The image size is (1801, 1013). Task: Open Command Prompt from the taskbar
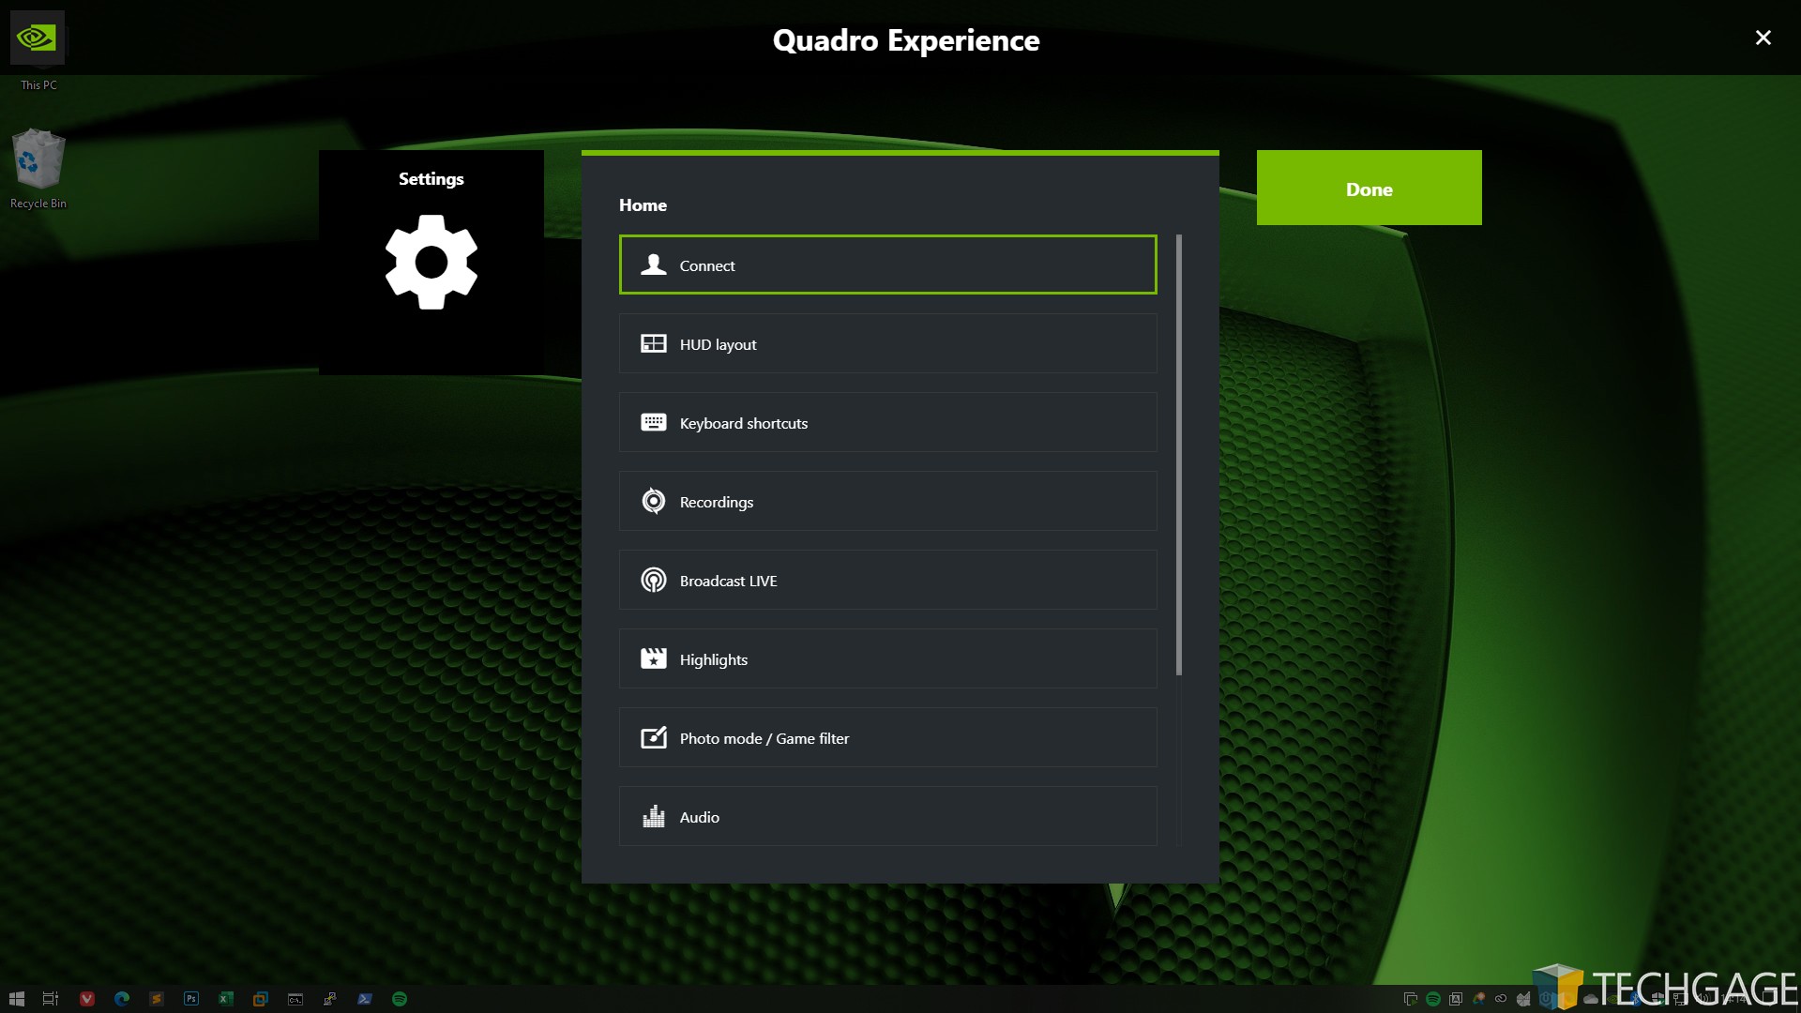[x=295, y=999]
